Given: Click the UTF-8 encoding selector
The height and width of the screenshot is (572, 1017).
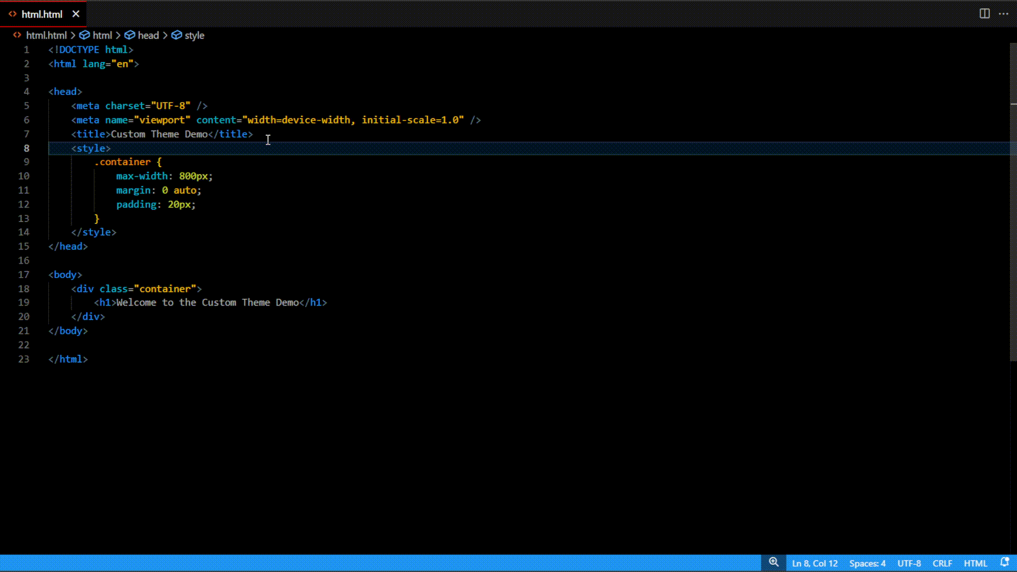Looking at the screenshot, I should point(909,563).
